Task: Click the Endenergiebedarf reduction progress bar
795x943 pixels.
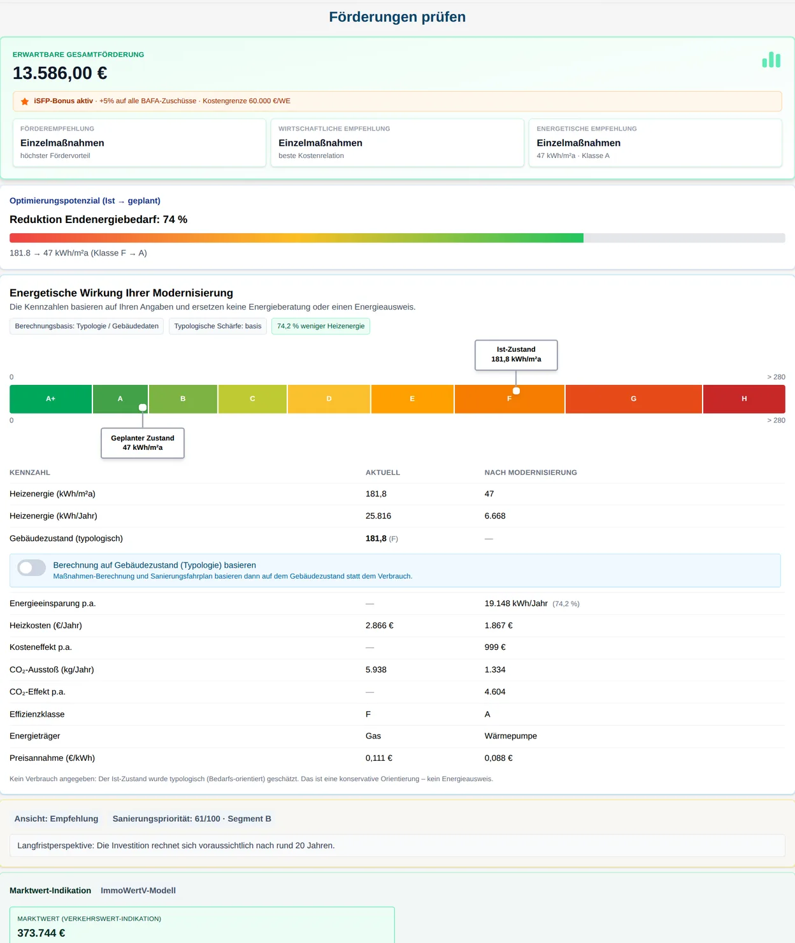Action: point(397,238)
